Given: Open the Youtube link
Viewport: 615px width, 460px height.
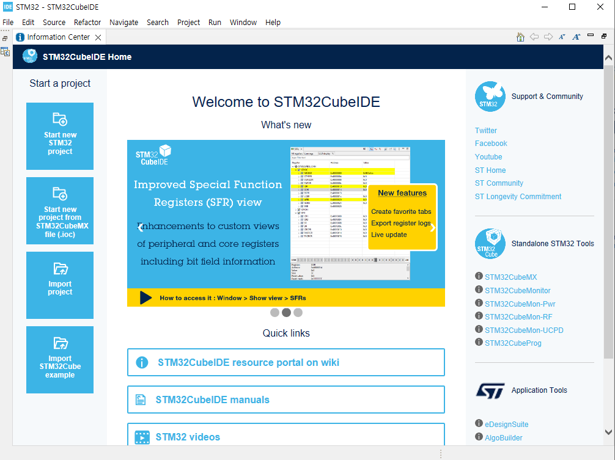Looking at the screenshot, I should point(488,157).
